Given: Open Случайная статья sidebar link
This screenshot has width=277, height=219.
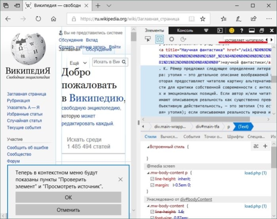Looking at the screenshot, I should click(x=25, y=121).
